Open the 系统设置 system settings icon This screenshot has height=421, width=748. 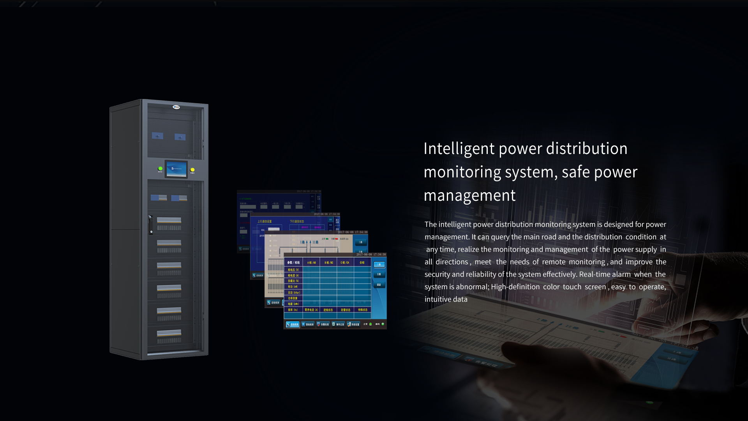coord(353,324)
